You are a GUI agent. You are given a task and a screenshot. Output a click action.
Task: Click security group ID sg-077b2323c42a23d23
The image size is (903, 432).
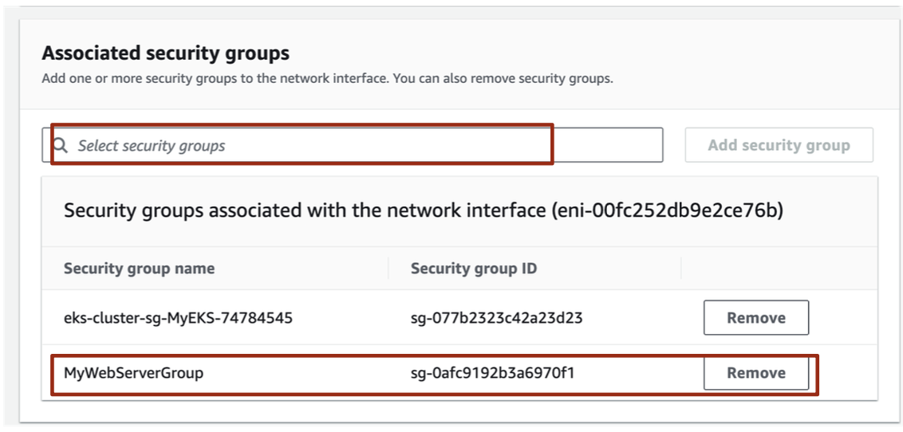(496, 318)
